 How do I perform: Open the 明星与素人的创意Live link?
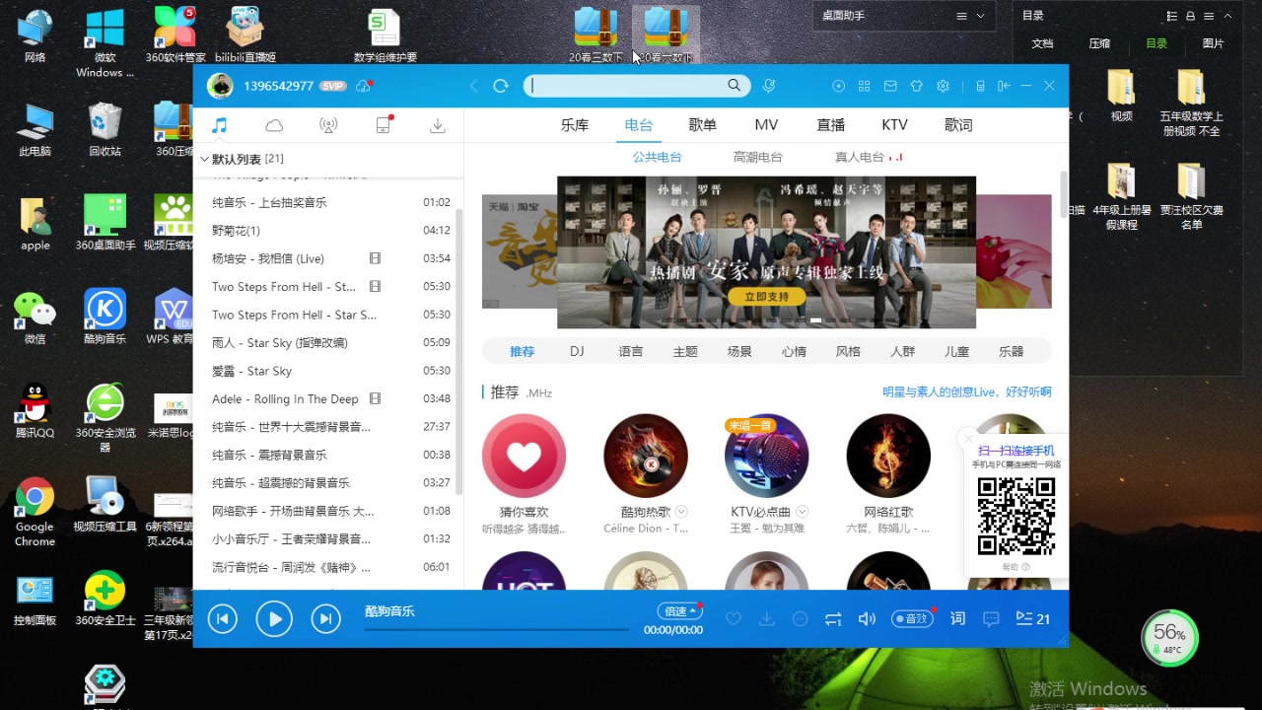coord(967,391)
